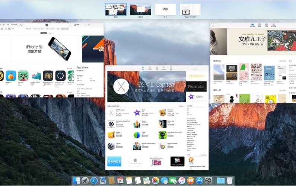Open OS X El Capitan banner
This screenshot has width=296, height=186.
coord(146,86)
